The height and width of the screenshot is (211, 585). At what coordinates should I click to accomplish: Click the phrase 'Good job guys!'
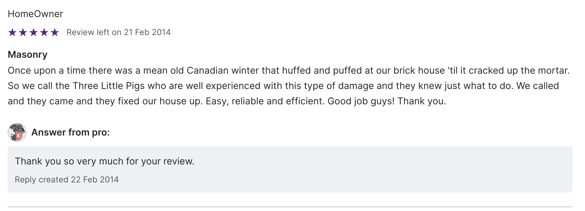click(361, 101)
